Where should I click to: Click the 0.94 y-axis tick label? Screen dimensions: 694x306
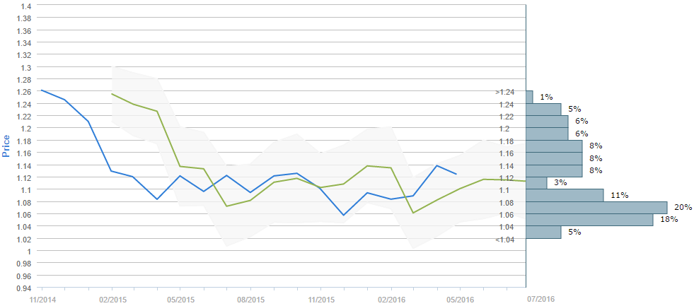point(23,288)
